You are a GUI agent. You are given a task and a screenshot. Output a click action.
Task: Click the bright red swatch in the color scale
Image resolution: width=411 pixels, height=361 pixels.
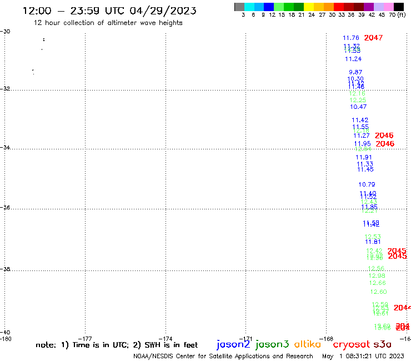tap(339, 7)
